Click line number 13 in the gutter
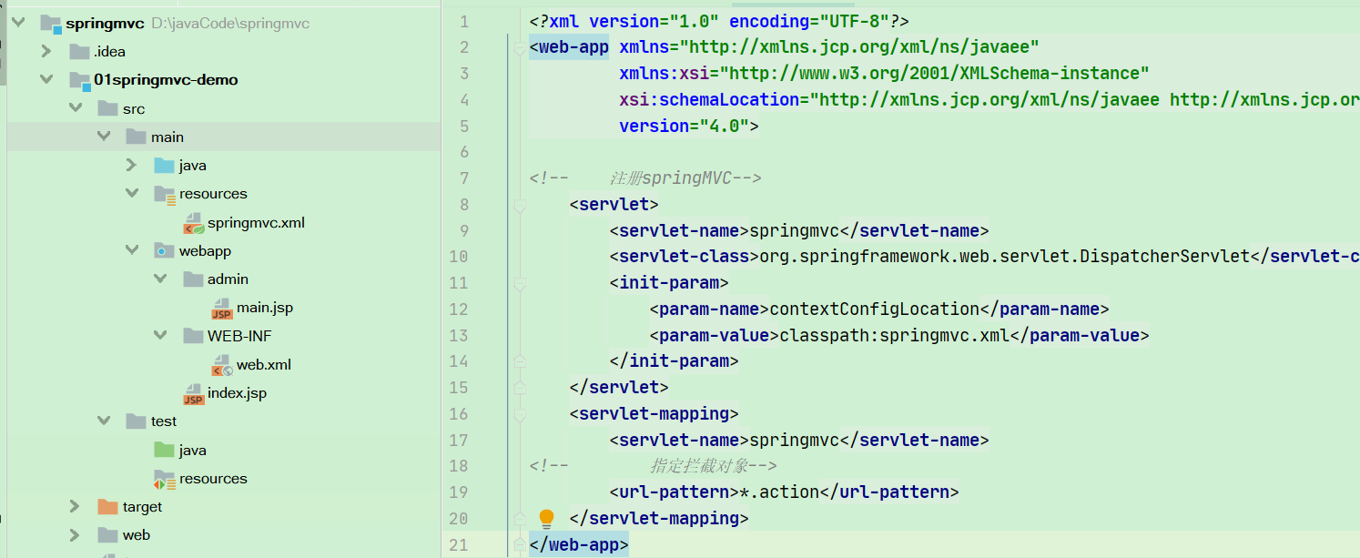This screenshot has height=558, width=1360. (x=460, y=335)
